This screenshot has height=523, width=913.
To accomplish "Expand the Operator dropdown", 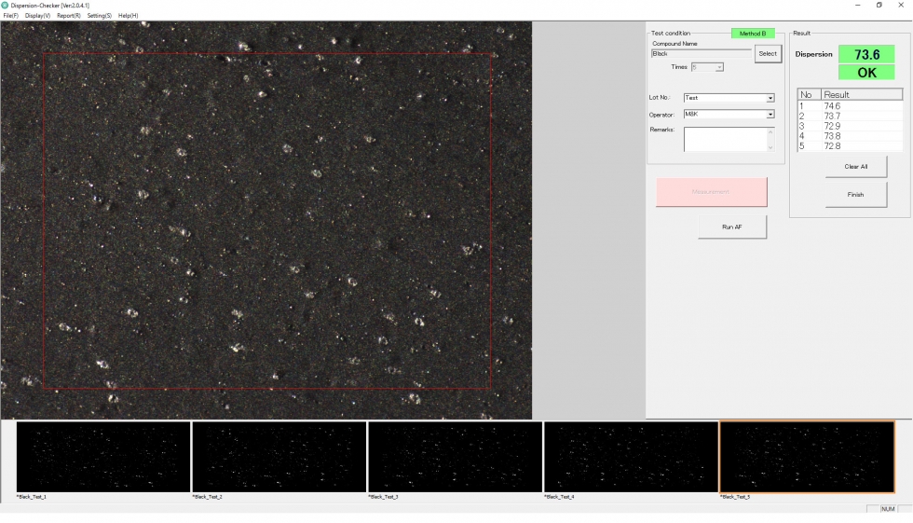I will pyautogui.click(x=770, y=115).
